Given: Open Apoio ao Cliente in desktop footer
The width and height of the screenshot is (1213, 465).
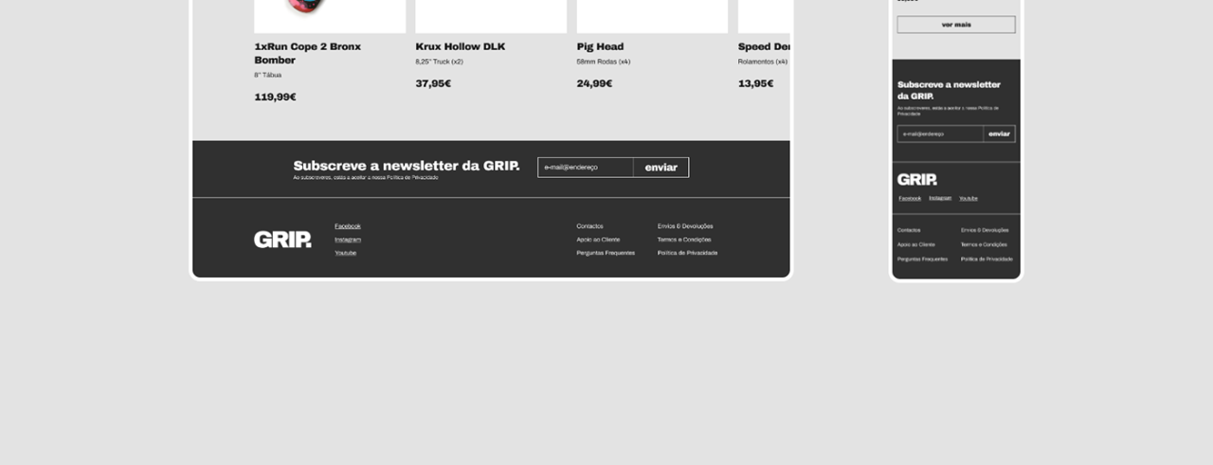Looking at the screenshot, I should pos(598,240).
